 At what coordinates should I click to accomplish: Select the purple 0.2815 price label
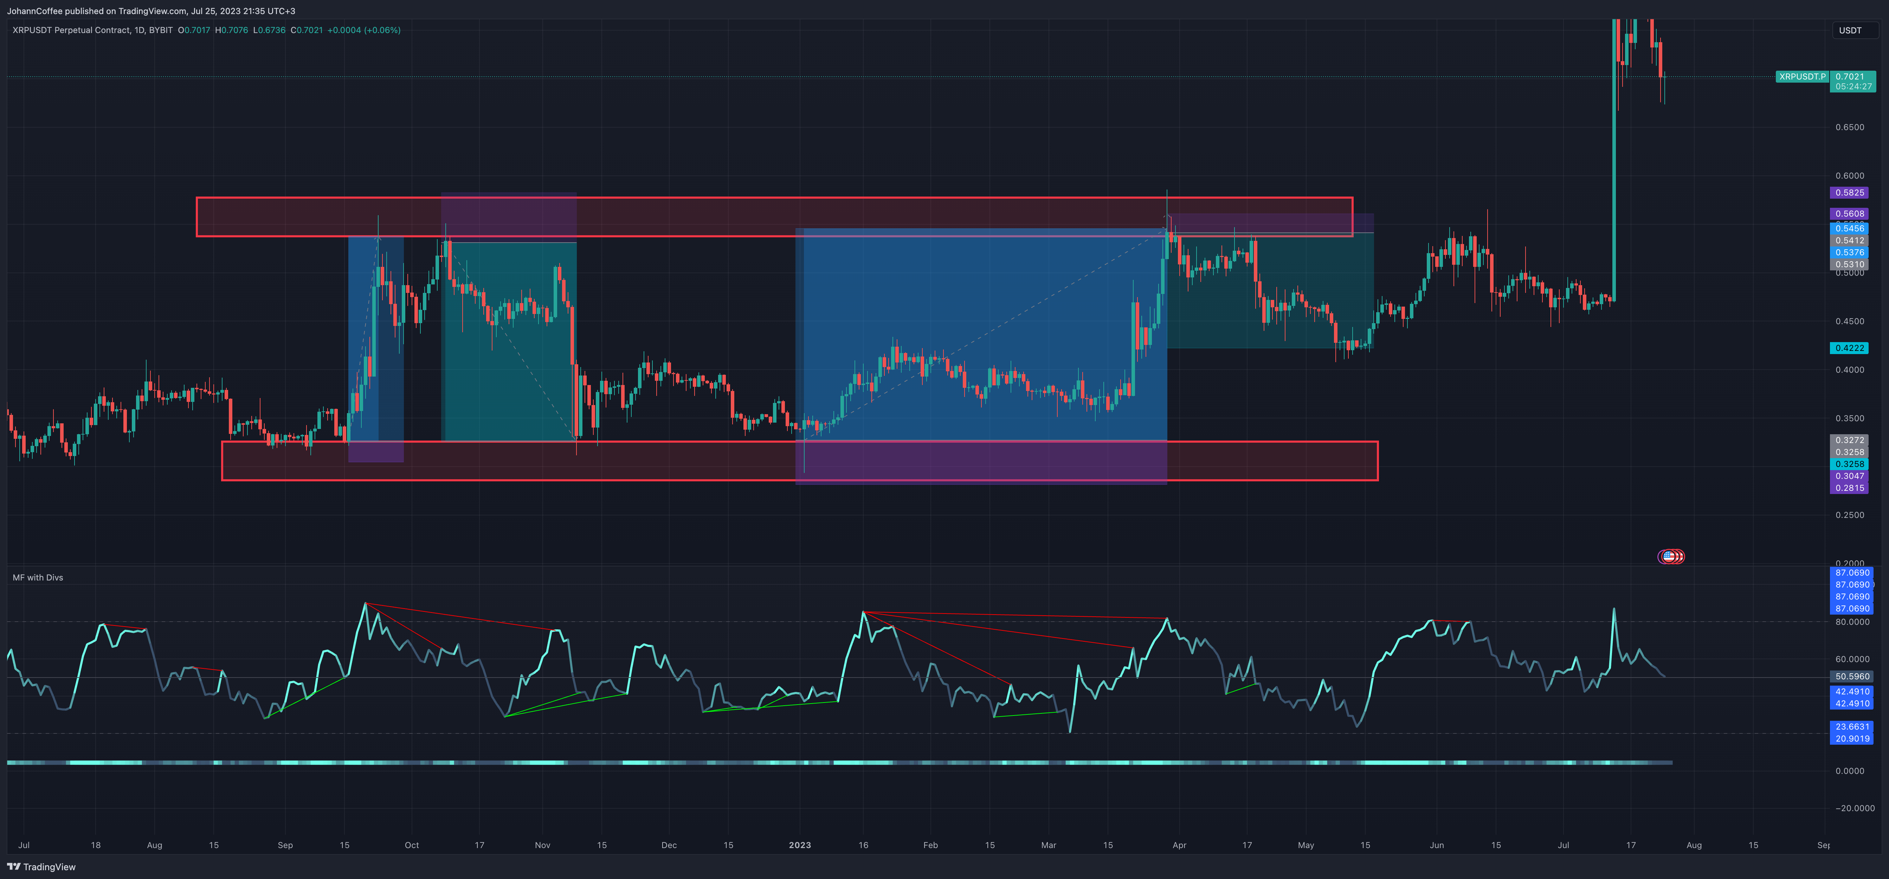tap(1849, 488)
